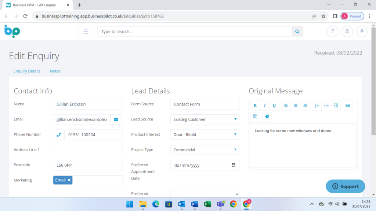The height and width of the screenshot is (211, 376).
Task: Click the search magnifier button
Action: click(x=297, y=32)
